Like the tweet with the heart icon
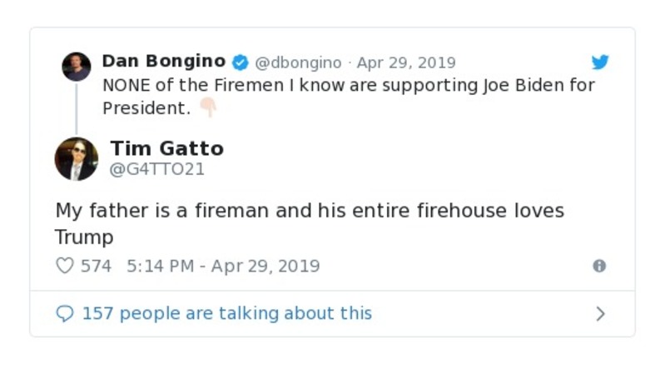 tap(64, 266)
